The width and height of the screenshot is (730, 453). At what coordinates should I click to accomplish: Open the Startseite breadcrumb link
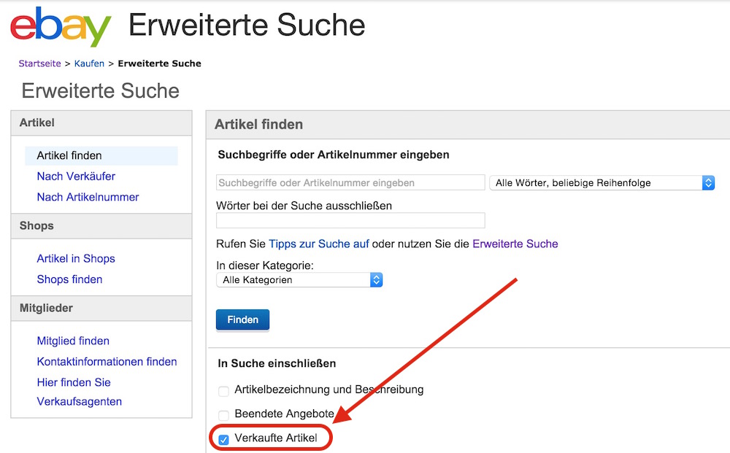39,63
